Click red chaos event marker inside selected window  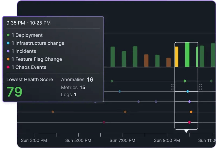pyautogui.click(x=189, y=122)
